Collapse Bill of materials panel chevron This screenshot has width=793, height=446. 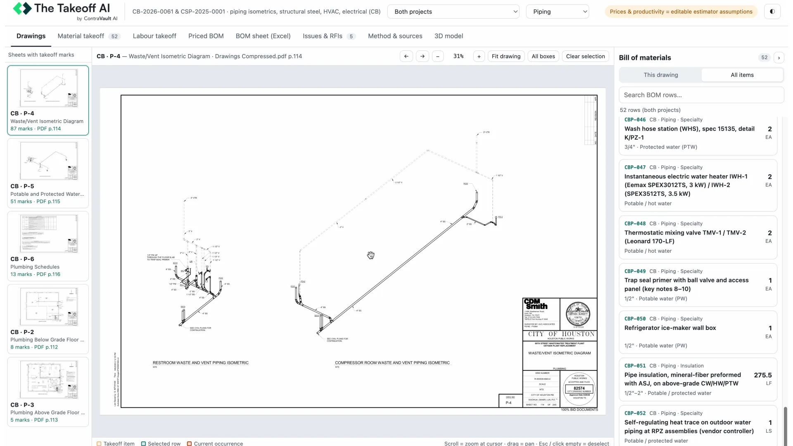779,58
